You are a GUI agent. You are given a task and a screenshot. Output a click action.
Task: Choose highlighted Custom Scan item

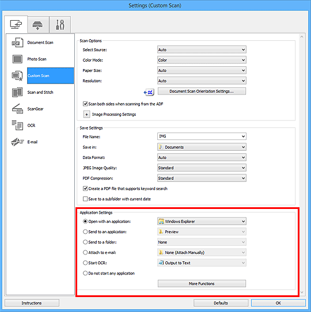pos(50,75)
